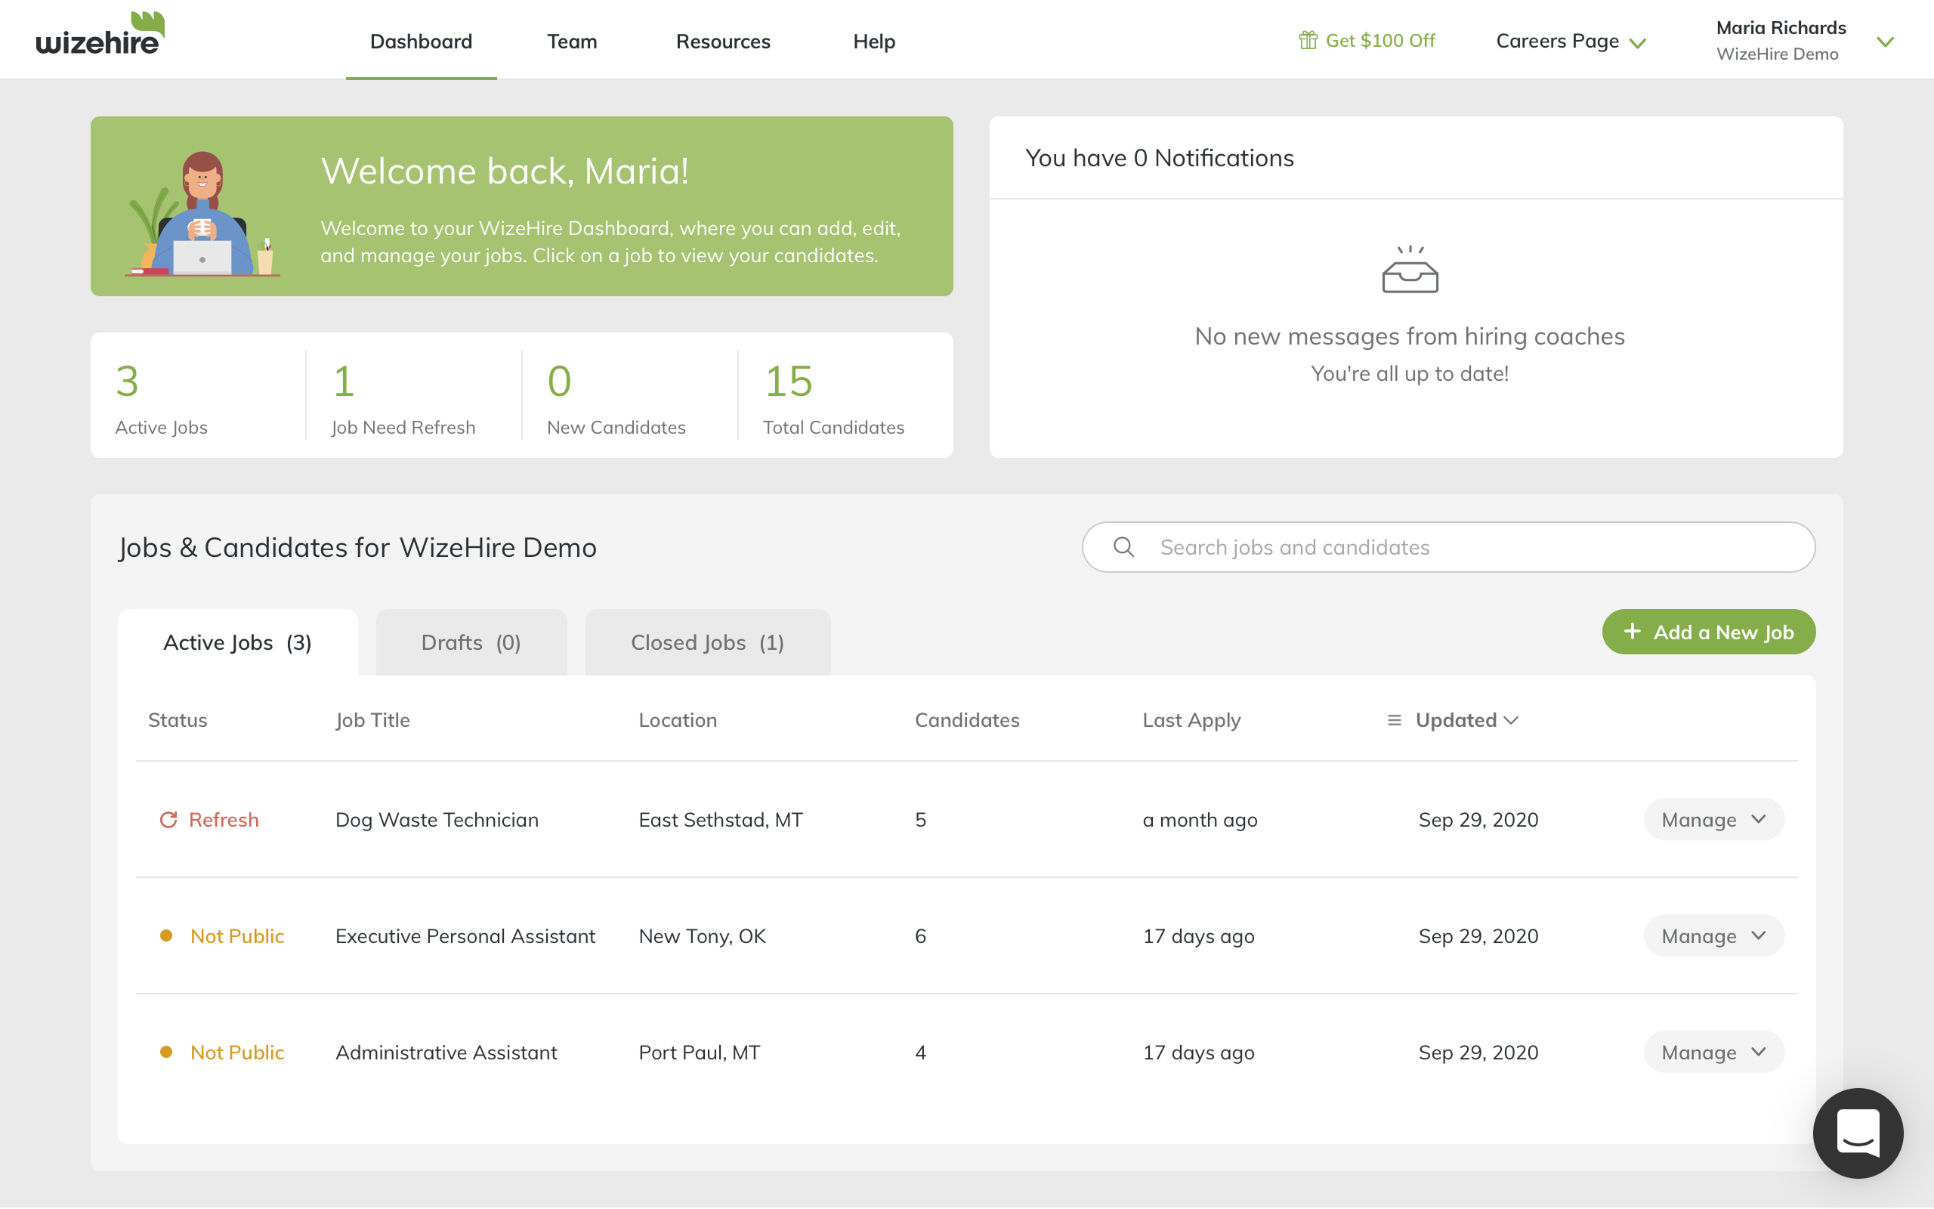Image resolution: width=1934 pixels, height=1209 pixels.
Task: Click the sort lines icon beside Updated
Action: (x=1395, y=720)
